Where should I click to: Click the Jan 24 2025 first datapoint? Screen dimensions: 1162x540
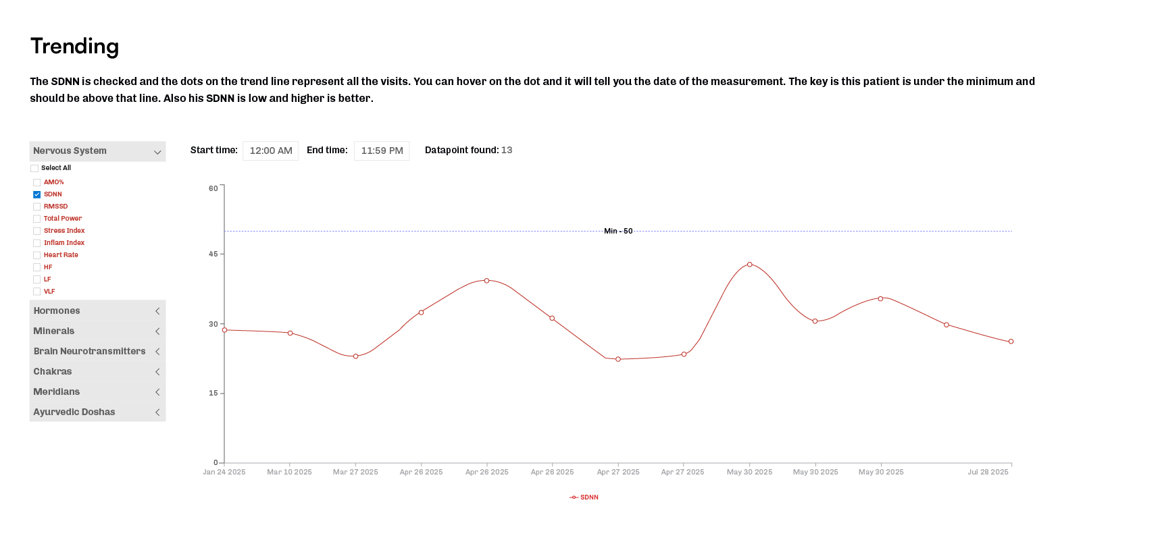(x=225, y=330)
